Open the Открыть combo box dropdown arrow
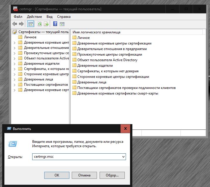210x187 pixels. point(123,157)
